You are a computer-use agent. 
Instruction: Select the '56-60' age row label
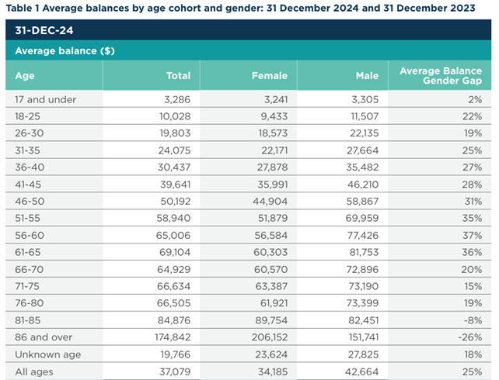pyautogui.click(x=30, y=235)
